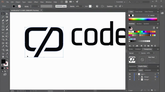165x92 pixels.
Task: Click the Opacity label in control bar
Action: (72, 6)
